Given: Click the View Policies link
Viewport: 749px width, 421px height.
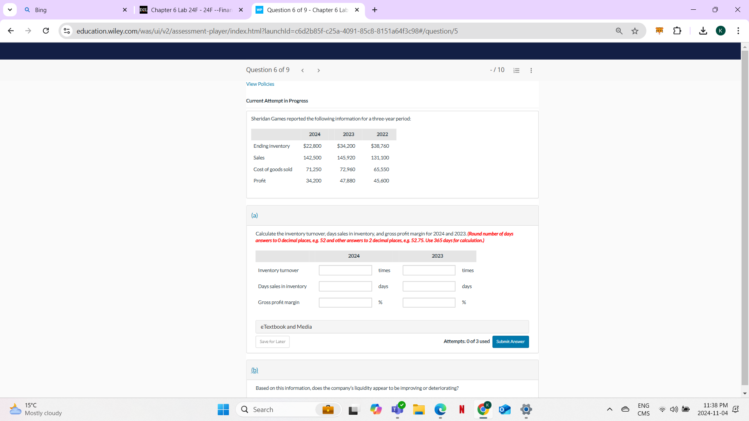Looking at the screenshot, I should point(260,84).
